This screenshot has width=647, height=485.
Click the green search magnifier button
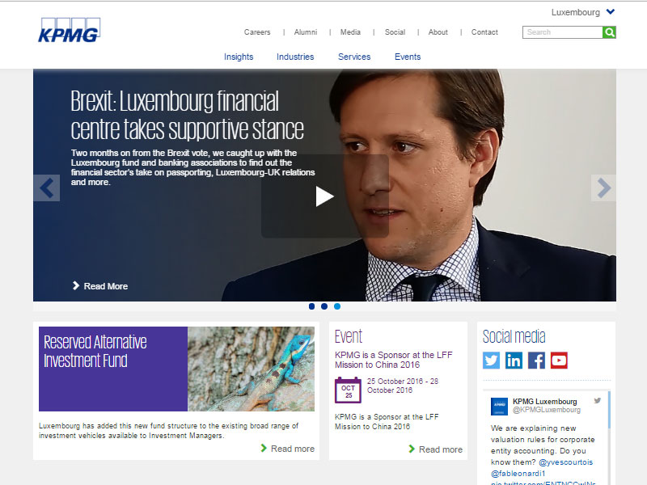(609, 32)
